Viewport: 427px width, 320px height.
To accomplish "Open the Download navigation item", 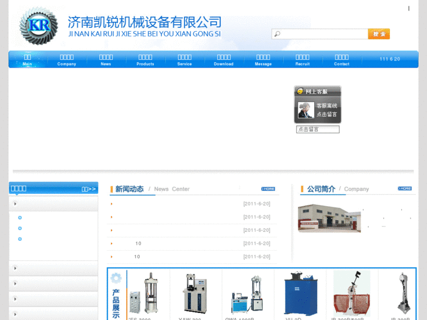I will 224,60.
